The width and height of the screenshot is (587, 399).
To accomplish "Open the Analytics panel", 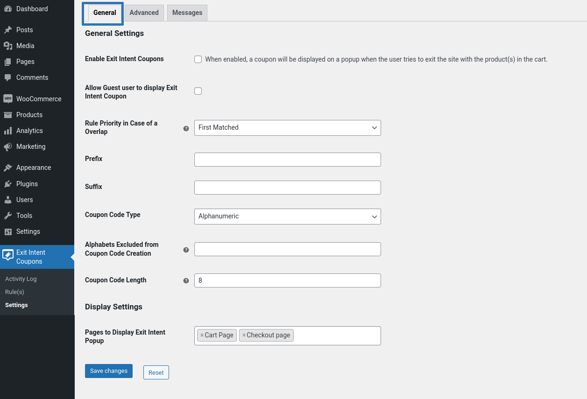I will pos(29,130).
